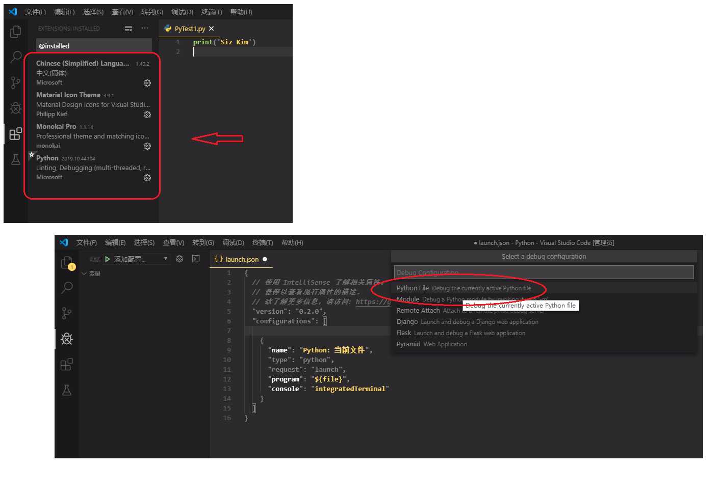Image resolution: width=720 pixels, height=495 pixels.
Task: Open 转到(G) menu in bottom window
Action: point(203,242)
